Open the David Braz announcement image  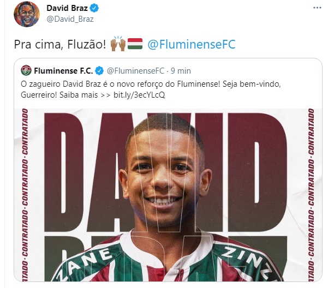[x=168, y=195]
